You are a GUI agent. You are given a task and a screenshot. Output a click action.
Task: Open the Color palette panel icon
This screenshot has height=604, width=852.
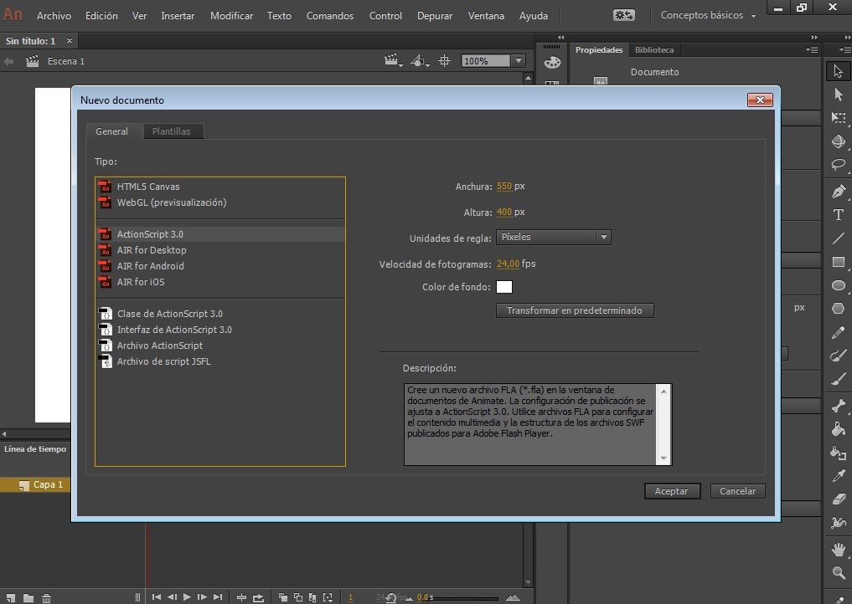pyautogui.click(x=552, y=63)
